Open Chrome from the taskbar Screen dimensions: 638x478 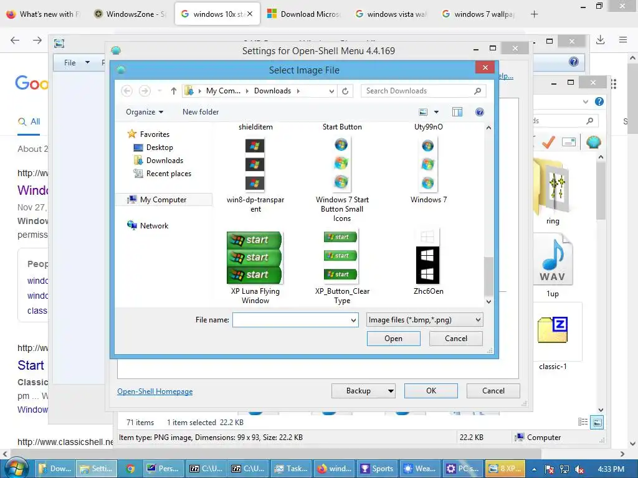coord(130,469)
